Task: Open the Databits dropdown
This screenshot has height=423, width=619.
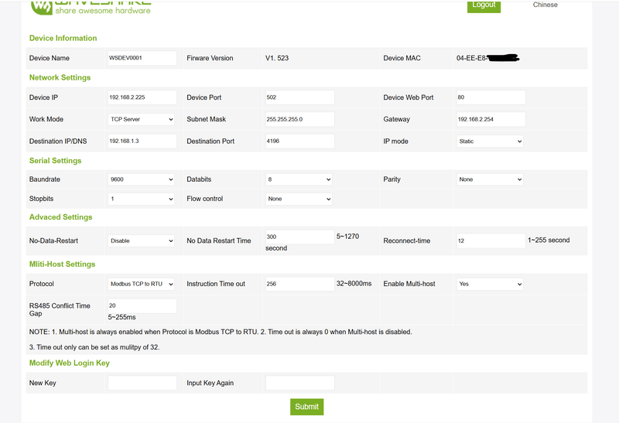Action: point(299,179)
